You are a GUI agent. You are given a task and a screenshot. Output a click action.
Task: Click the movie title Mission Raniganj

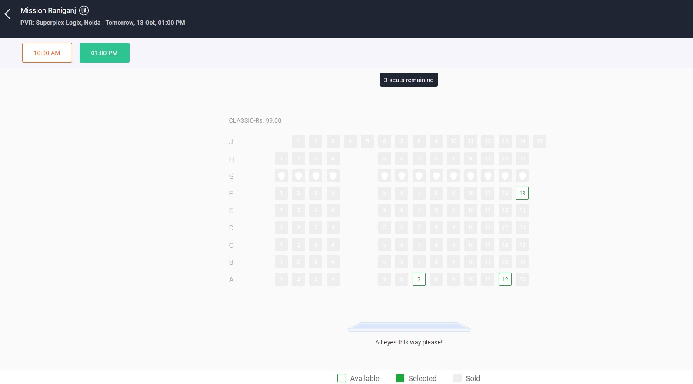tap(48, 10)
